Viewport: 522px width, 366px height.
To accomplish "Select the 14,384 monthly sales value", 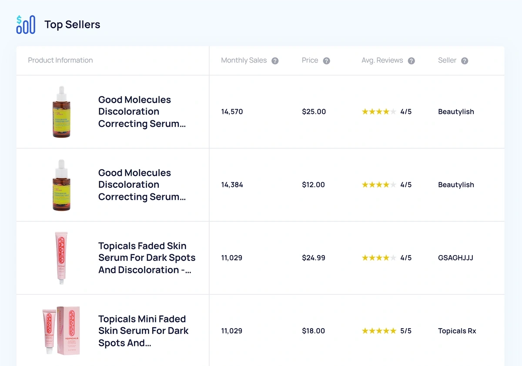I will 232,185.
